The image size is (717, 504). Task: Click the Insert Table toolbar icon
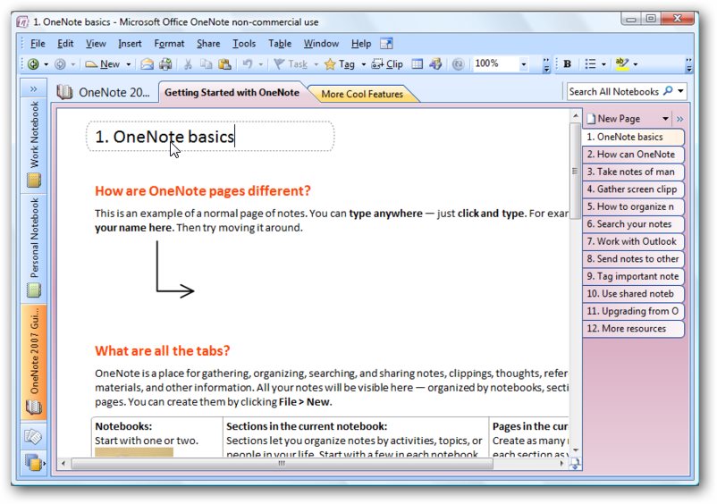point(417,64)
